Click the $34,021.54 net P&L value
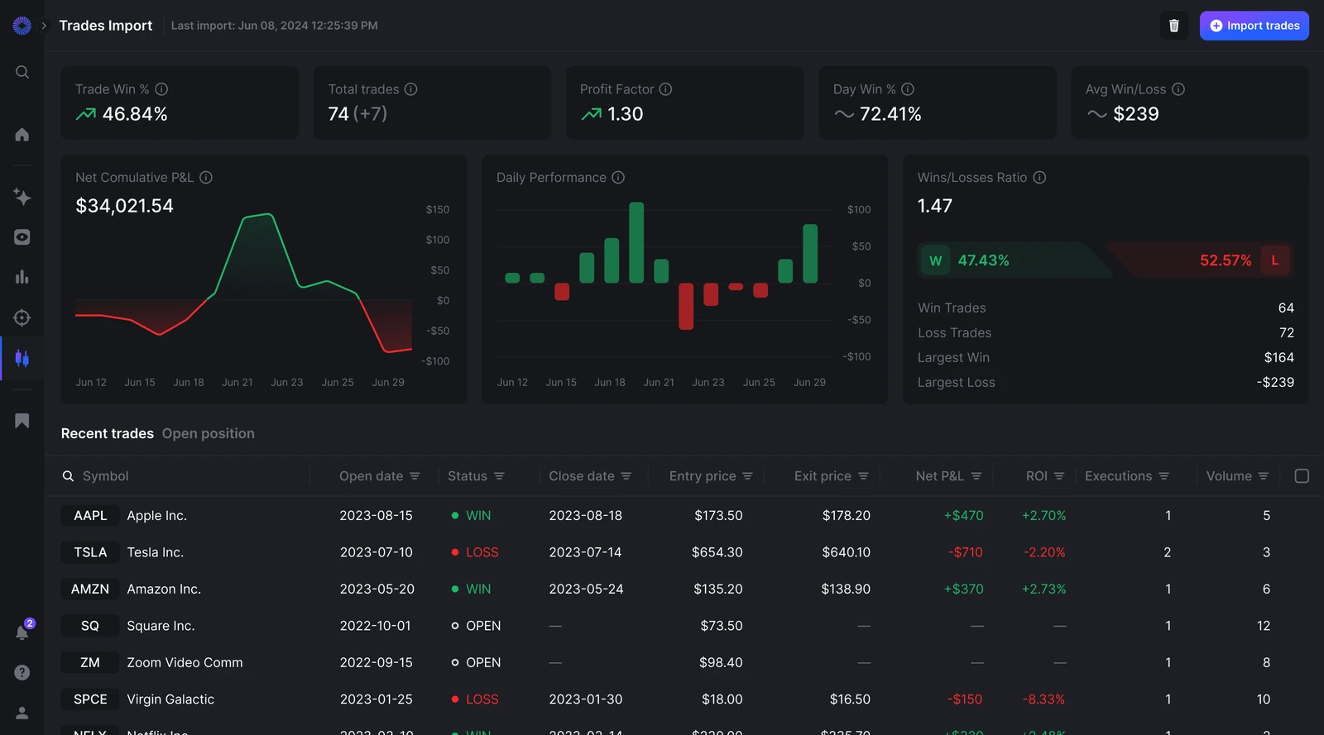The image size is (1324, 735). 125,206
